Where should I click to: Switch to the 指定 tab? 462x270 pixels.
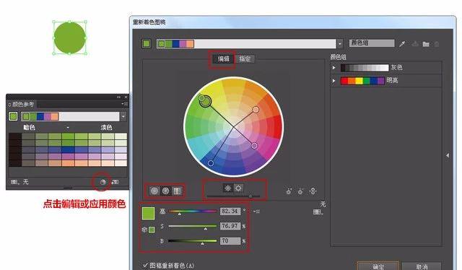coord(245,58)
